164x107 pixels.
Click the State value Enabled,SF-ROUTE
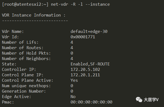[90, 64]
